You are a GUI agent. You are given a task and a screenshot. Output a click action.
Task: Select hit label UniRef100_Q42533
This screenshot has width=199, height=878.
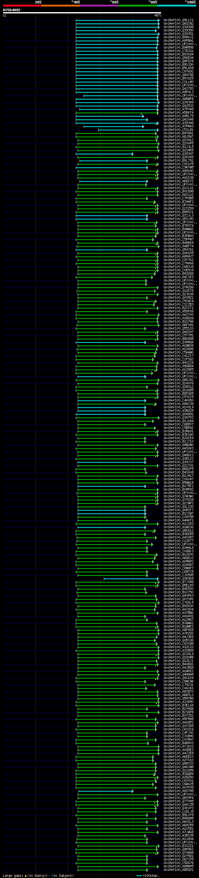[178, 106]
